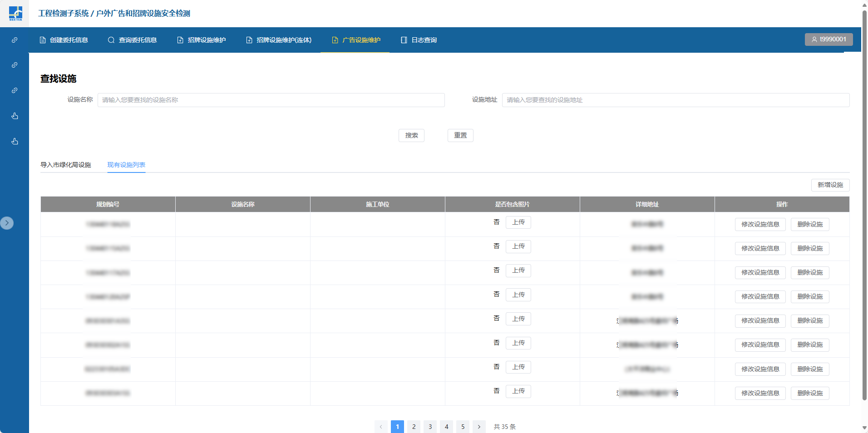
Task: Click the first link icon in sidebar
Action: [15, 40]
